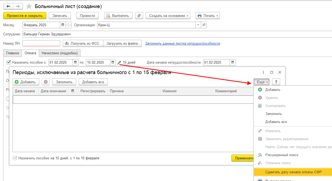Go back with the left arrow button
332x181 pixels.
[x=8, y=6]
